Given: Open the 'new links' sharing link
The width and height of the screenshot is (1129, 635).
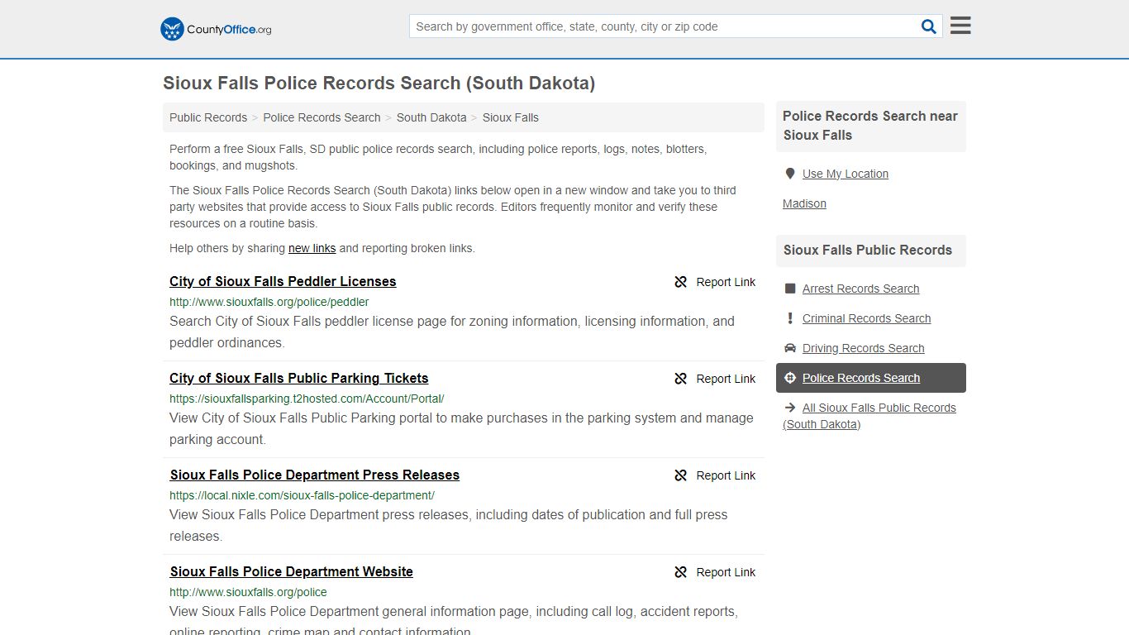Looking at the screenshot, I should 312,248.
